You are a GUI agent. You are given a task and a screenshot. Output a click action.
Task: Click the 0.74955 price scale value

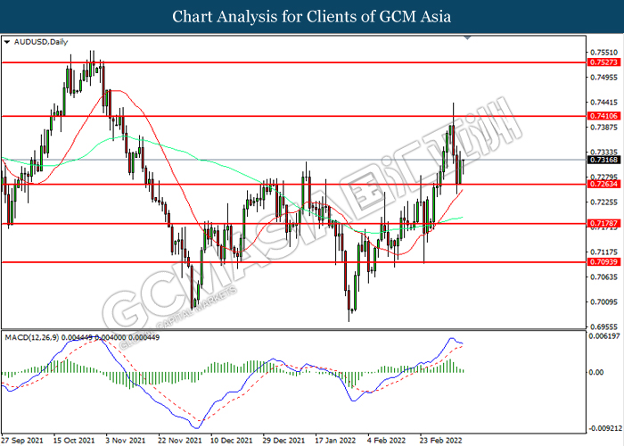pyautogui.click(x=604, y=78)
